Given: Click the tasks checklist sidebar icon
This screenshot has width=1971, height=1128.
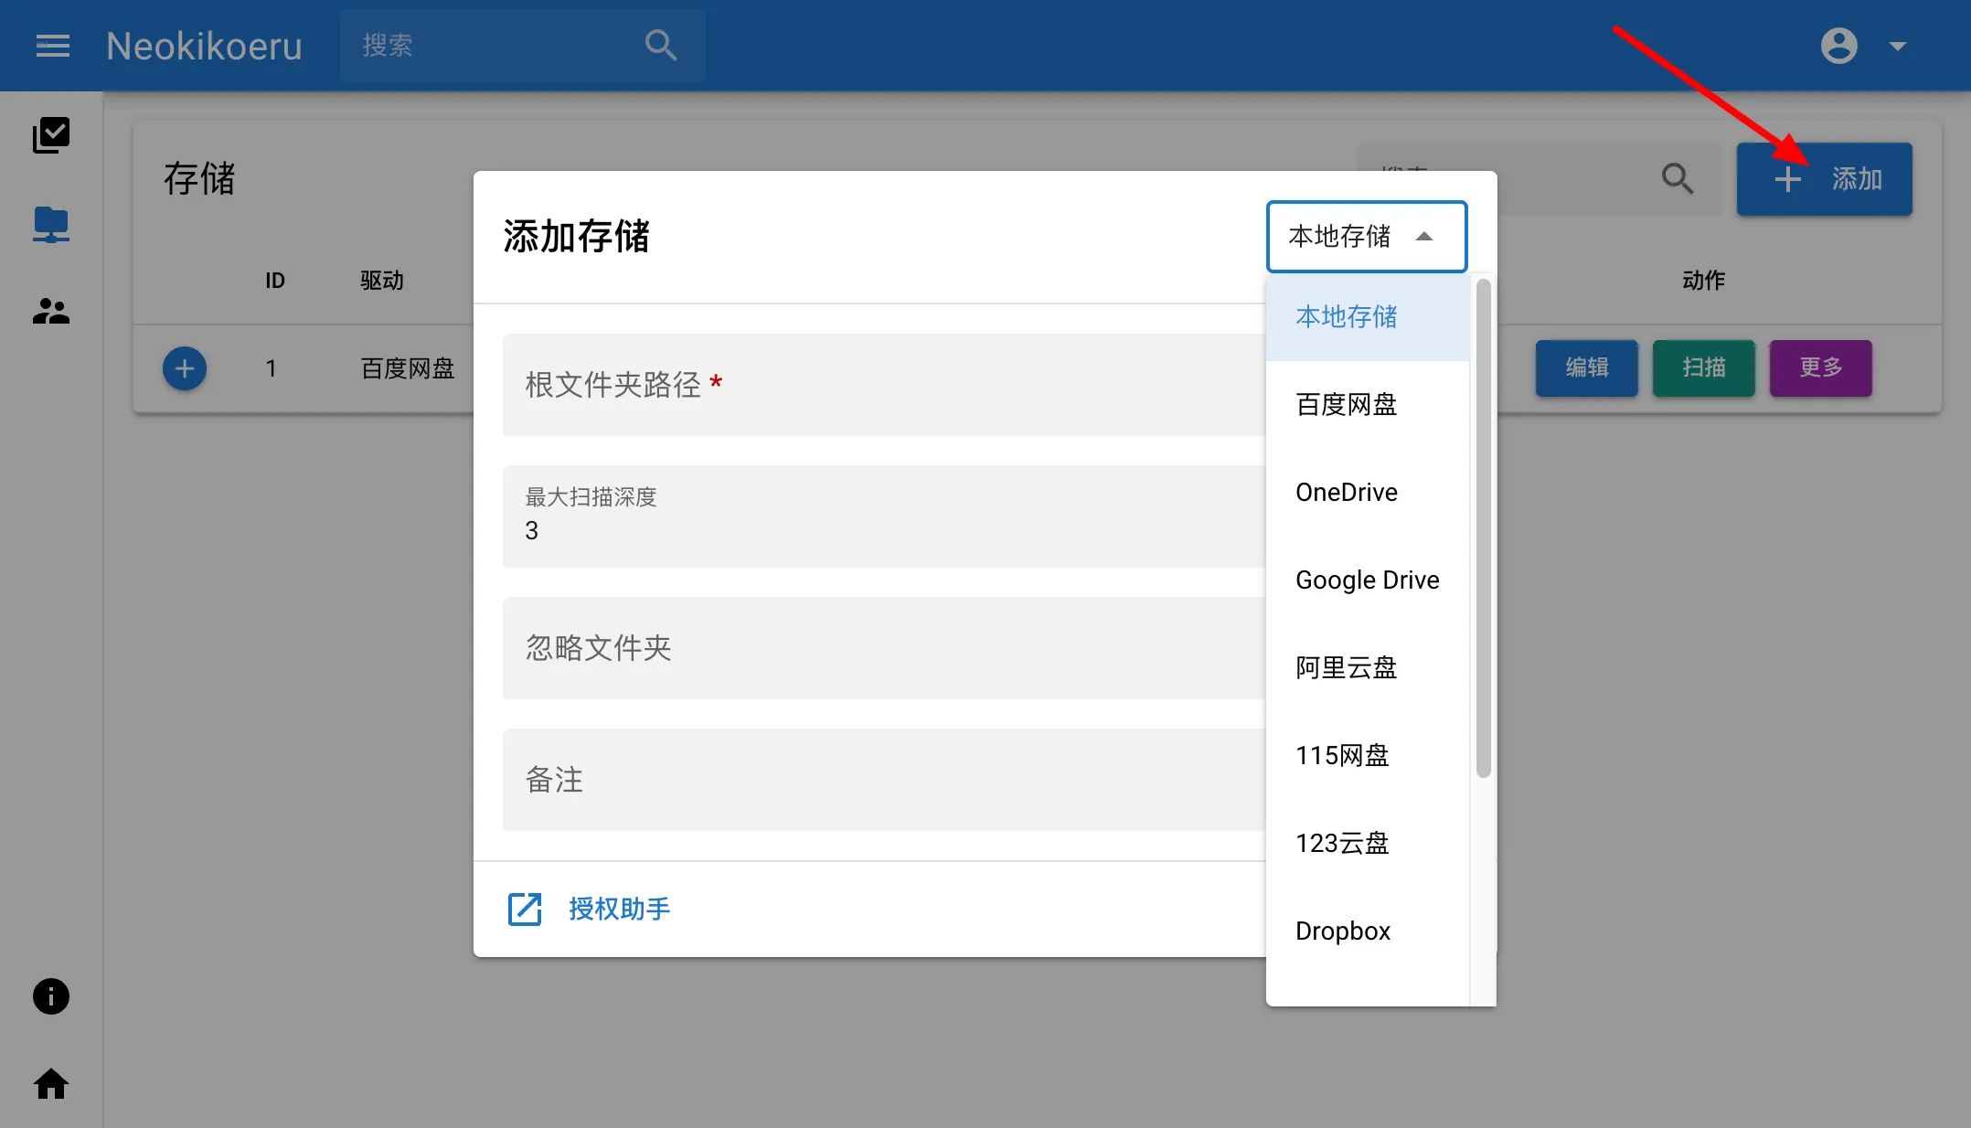Looking at the screenshot, I should (x=51, y=135).
